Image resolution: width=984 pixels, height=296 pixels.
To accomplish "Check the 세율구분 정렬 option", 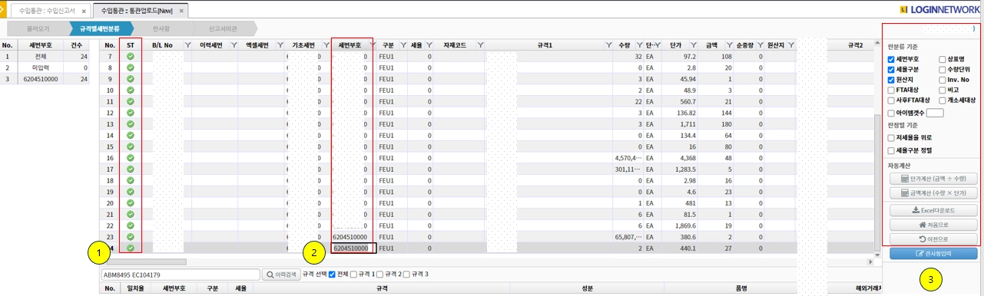I will tap(891, 150).
